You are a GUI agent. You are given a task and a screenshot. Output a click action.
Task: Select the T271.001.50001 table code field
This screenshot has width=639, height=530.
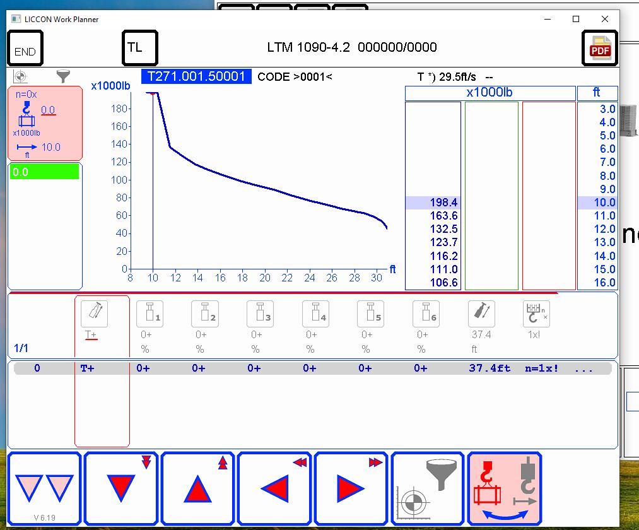[196, 76]
